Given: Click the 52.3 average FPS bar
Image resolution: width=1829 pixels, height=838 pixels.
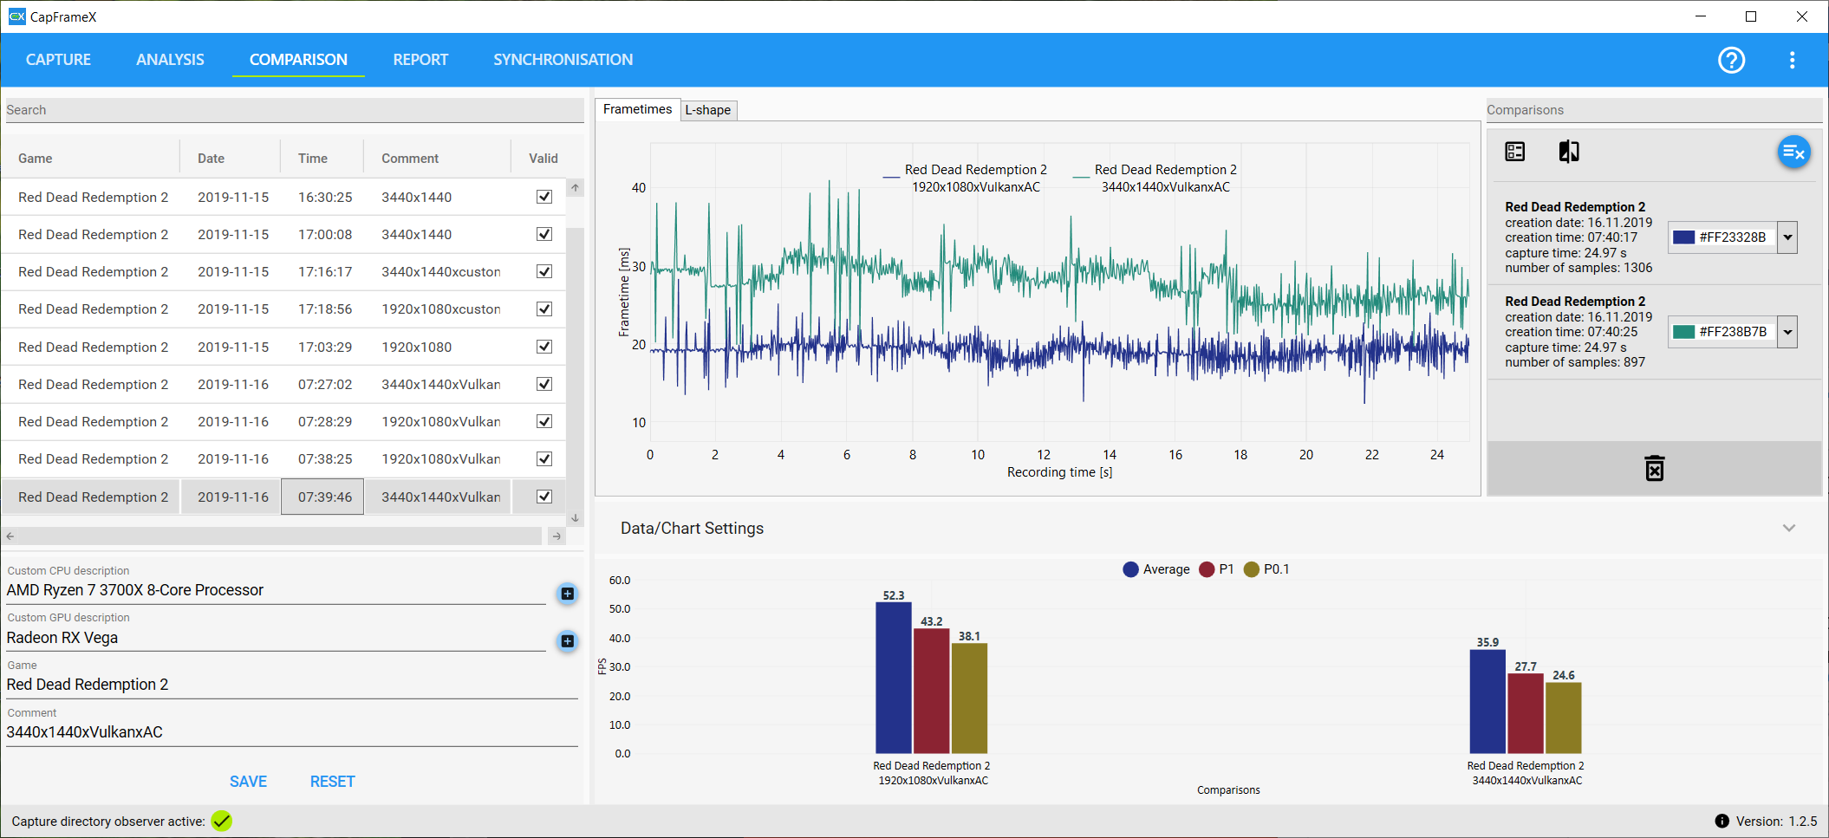Looking at the screenshot, I should coord(893,678).
